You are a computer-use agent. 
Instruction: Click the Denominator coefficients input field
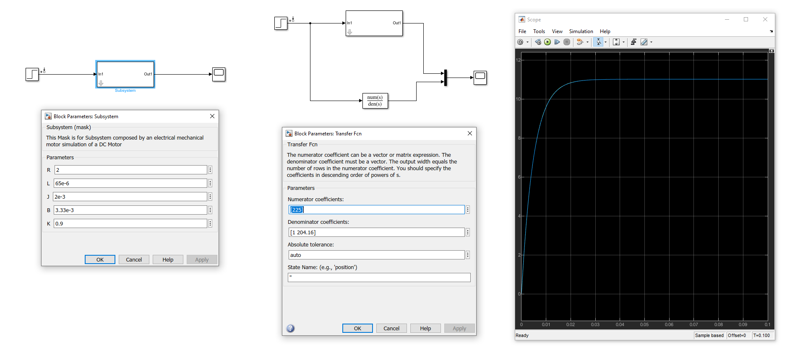pyautogui.click(x=376, y=232)
